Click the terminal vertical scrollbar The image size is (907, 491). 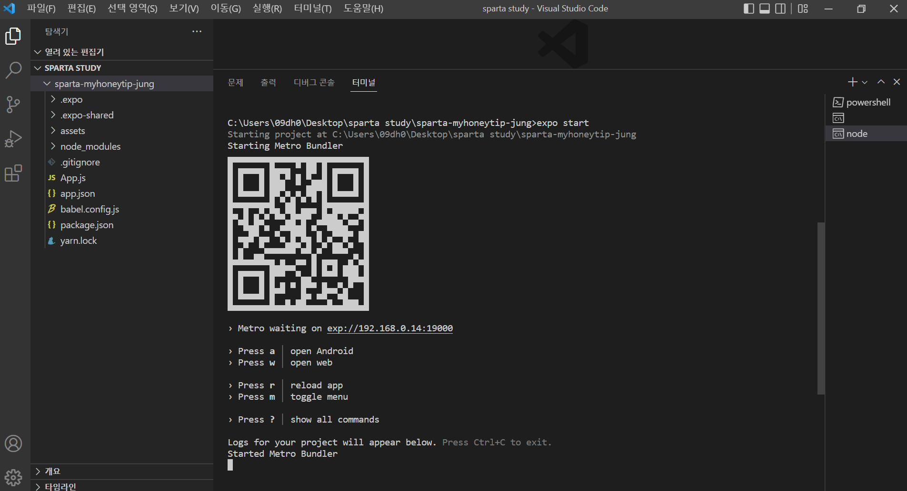tap(821, 308)
